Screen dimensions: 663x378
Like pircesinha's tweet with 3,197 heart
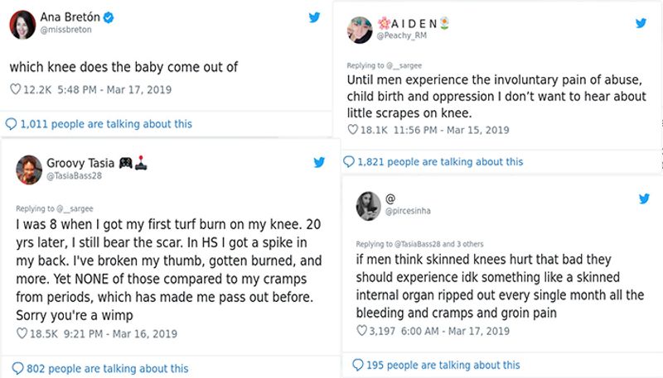pos(361,331)
